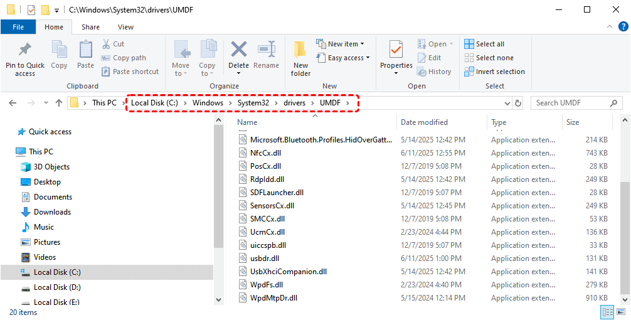Switch to large icons view toggle
This screenshot has height=320, width=631.
(621, 312)
